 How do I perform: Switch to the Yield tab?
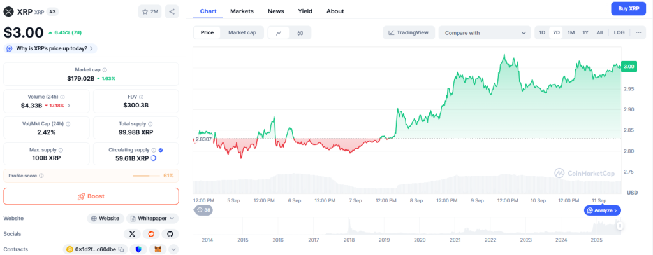(x=305, y=11)
